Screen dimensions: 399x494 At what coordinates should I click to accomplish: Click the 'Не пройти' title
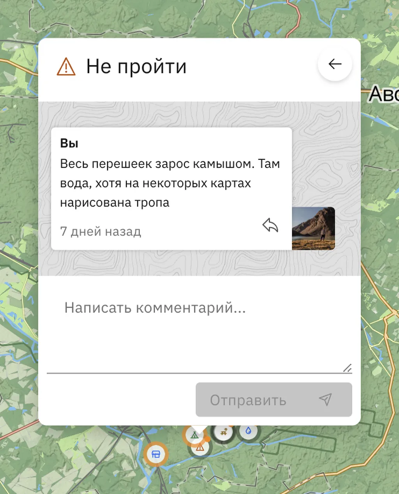point(136,66)
